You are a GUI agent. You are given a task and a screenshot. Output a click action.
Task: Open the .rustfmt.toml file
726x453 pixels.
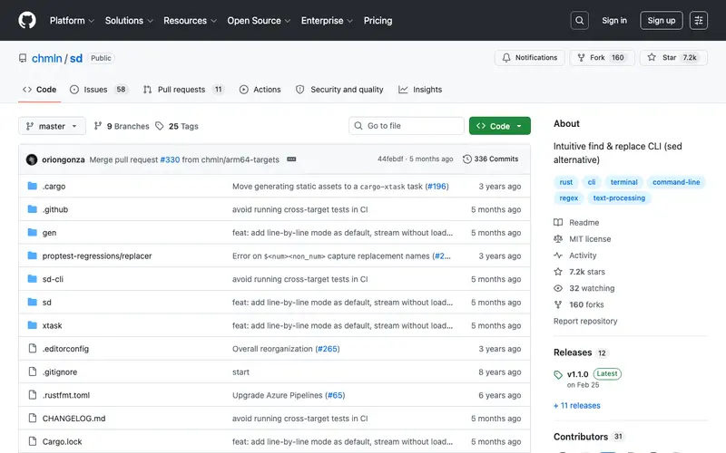[66, 395]
